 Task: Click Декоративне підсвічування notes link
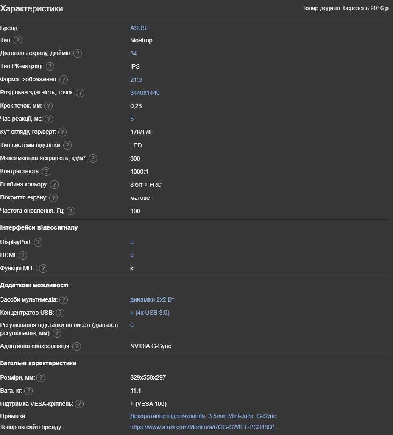point(168,416)
